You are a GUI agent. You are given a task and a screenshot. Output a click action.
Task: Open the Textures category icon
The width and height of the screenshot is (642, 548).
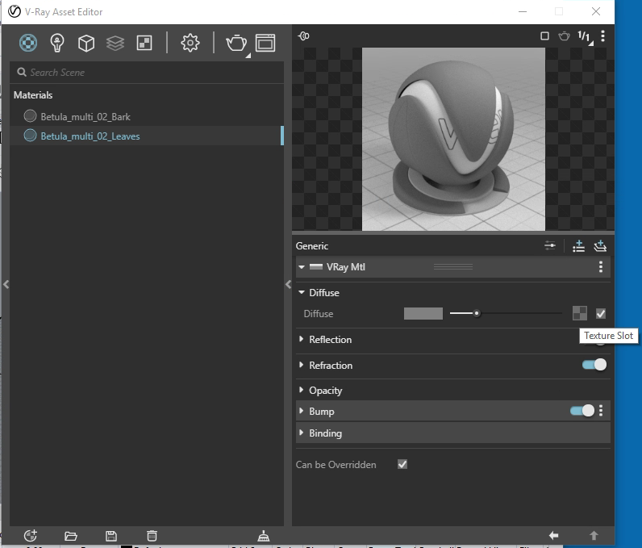(144, 43)
